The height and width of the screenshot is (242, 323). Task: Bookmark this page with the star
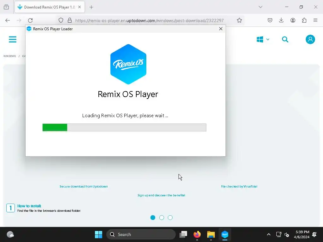click(239, 20)
